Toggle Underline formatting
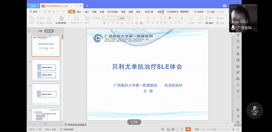This screenshot has height=132, width=272. pyautogui.click(x=113, y=23)
